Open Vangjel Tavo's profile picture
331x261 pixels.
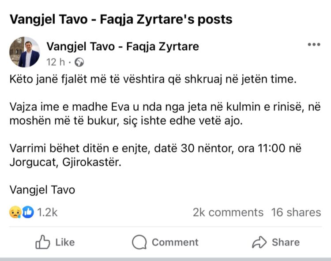pos(25,52)
